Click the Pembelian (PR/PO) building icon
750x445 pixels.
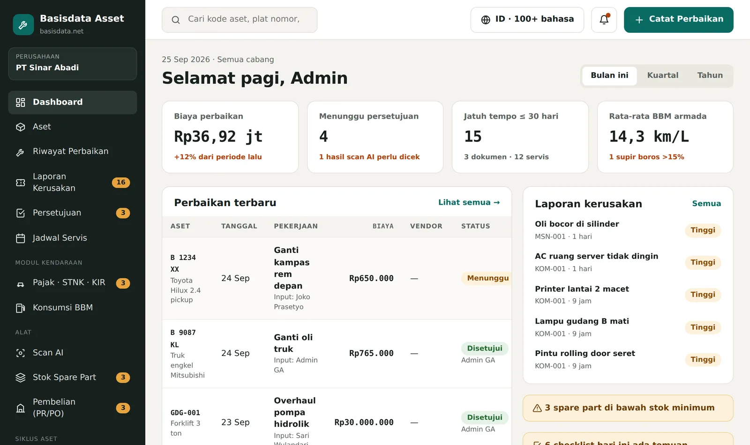(21, 408)
